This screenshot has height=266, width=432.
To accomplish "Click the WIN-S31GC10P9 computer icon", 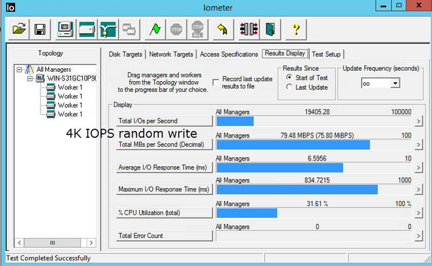I will (40, 78).
